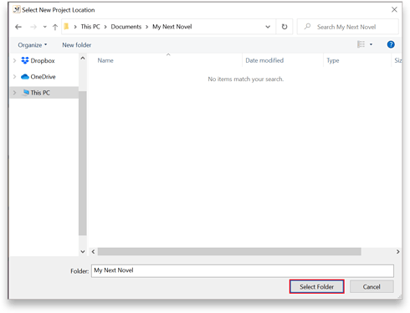Create a New folder

tap(77, 45)
